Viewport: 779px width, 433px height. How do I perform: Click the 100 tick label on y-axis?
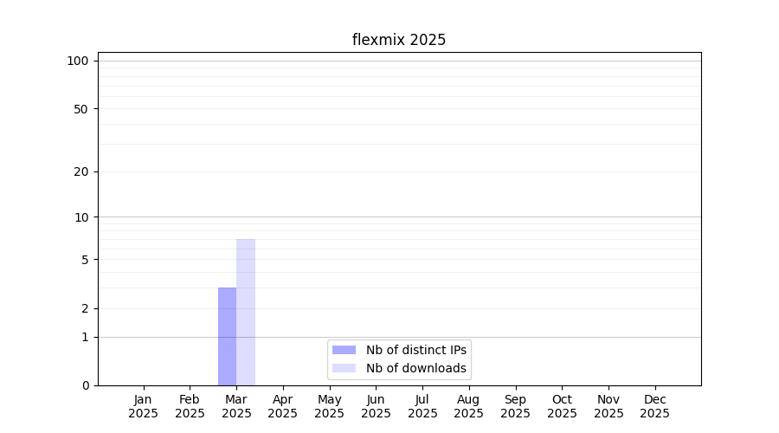tap(78, 61)
